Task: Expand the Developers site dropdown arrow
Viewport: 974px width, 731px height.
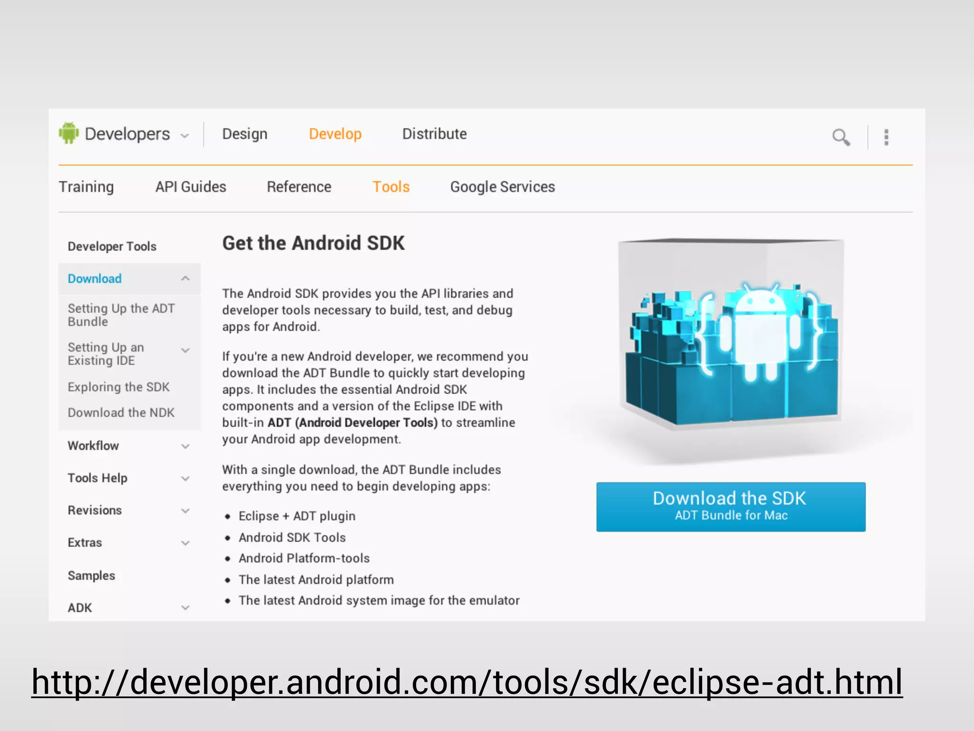Action: coord(185,136)
